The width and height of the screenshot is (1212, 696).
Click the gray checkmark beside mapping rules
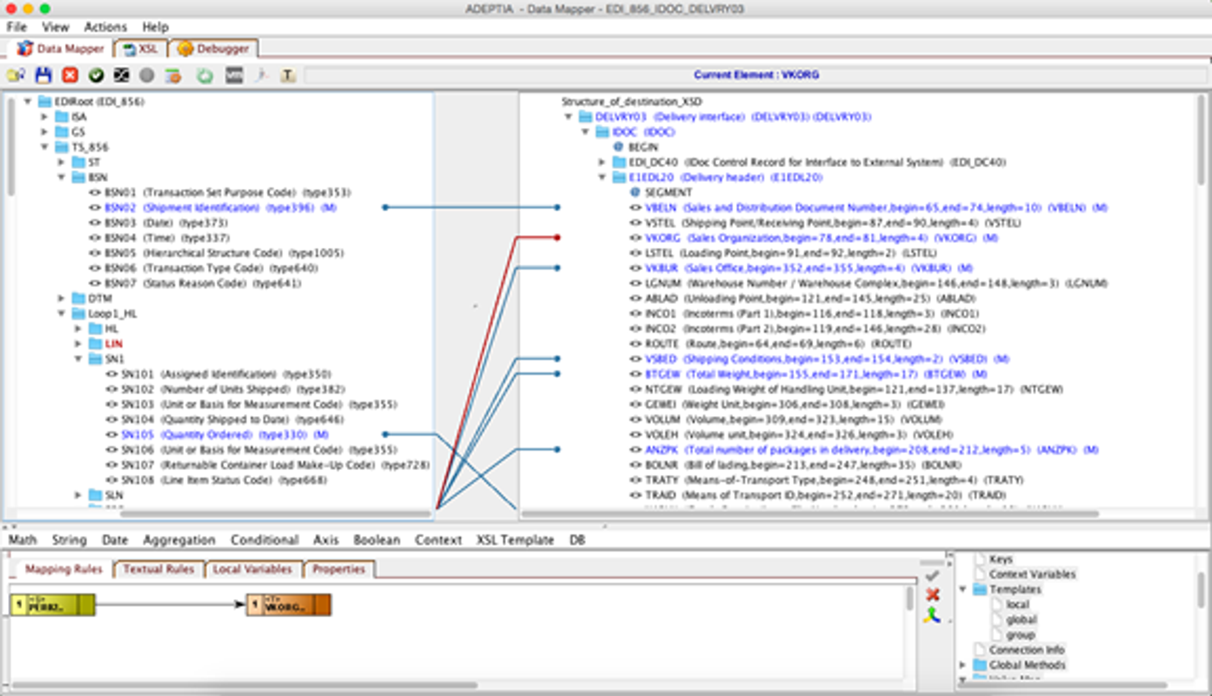coord(933,575)
